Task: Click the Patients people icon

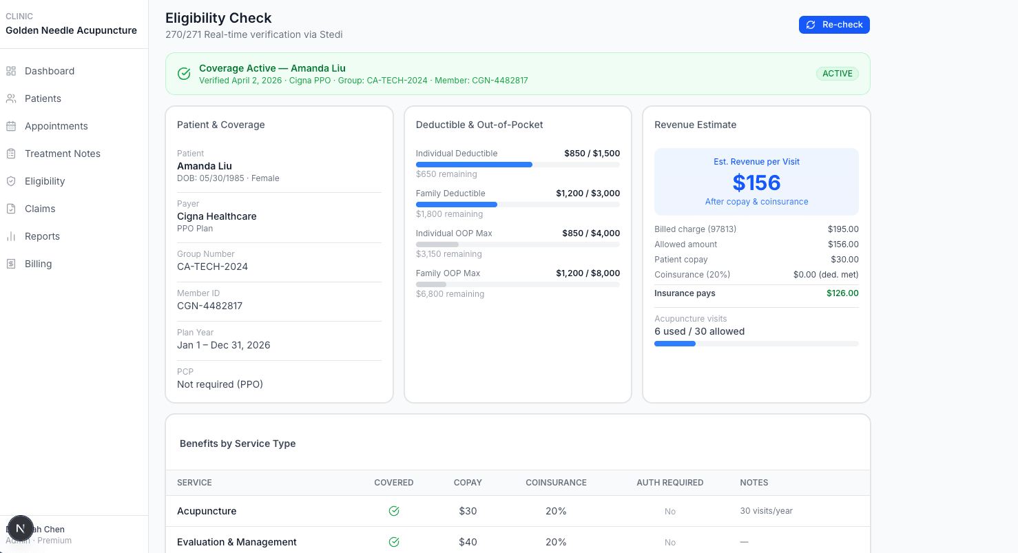Action: 11,98
